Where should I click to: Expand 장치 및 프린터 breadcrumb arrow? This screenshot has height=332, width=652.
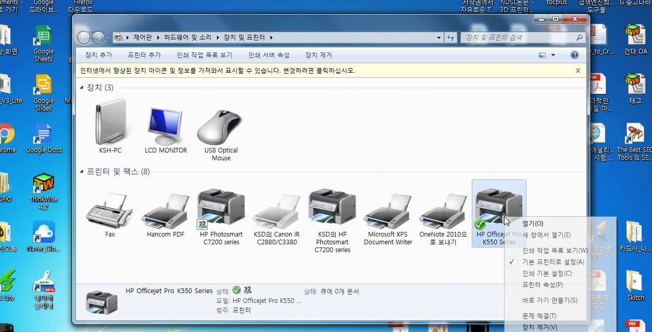271,38
